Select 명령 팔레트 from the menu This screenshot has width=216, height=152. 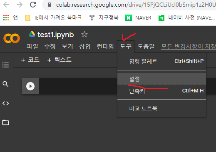coord(161,61)
